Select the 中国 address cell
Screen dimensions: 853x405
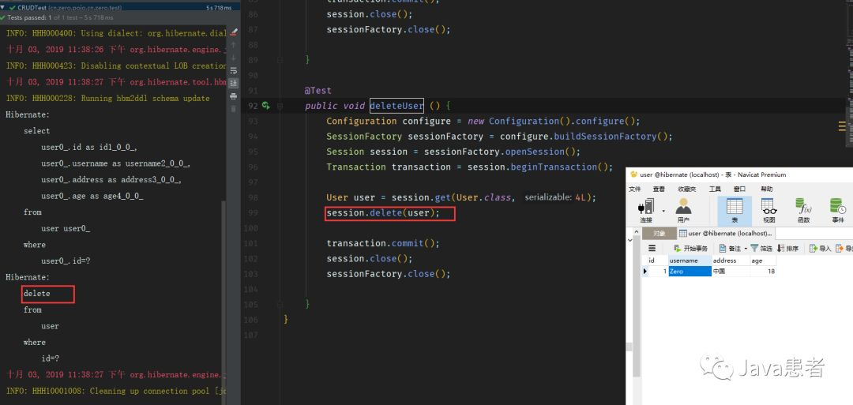731,272
